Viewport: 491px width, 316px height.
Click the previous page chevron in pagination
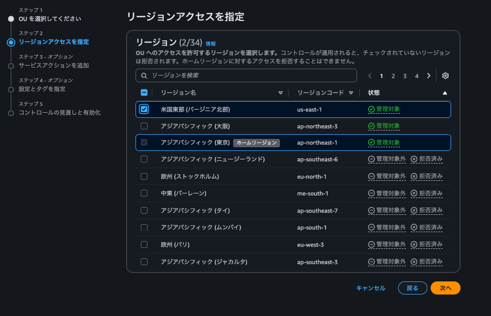tap(370, 75)
